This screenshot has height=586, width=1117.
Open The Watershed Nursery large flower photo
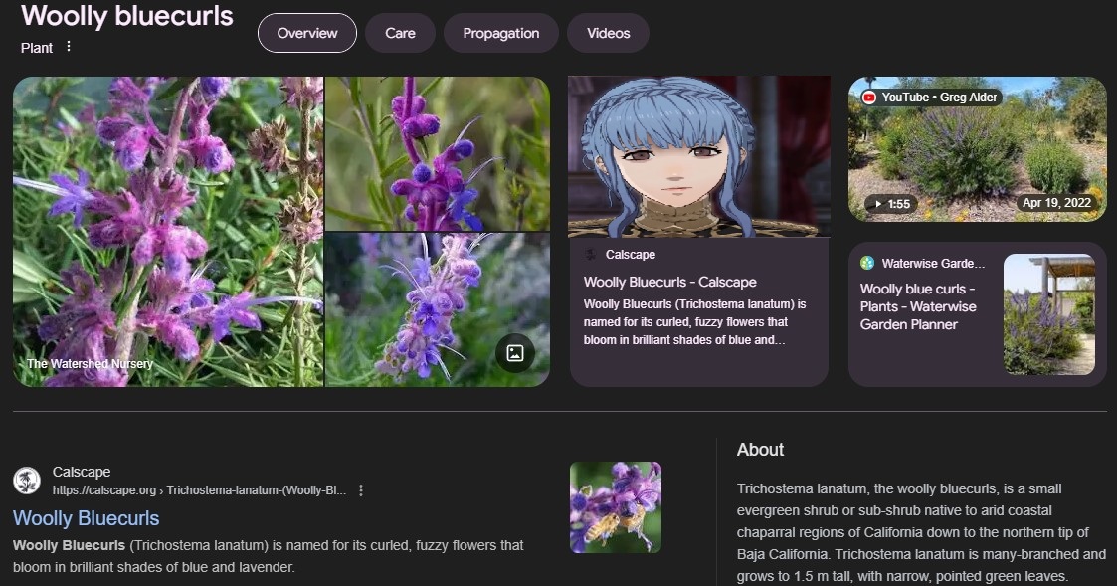click(x=168, y=232)
